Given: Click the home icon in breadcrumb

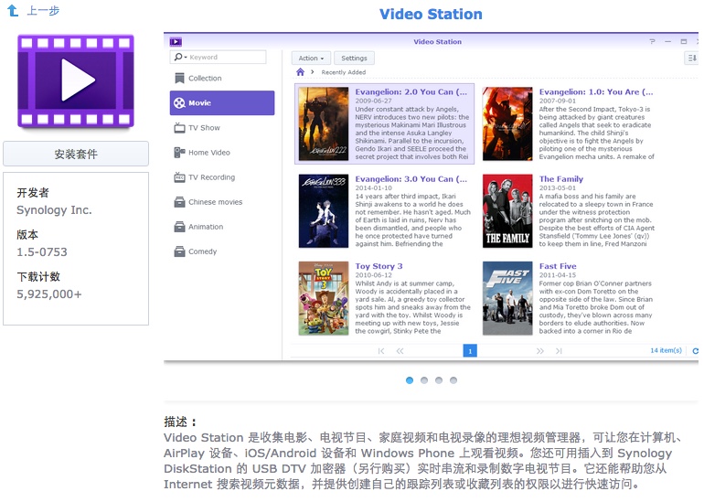Looking at the screenshot, I should coord(301,72).
